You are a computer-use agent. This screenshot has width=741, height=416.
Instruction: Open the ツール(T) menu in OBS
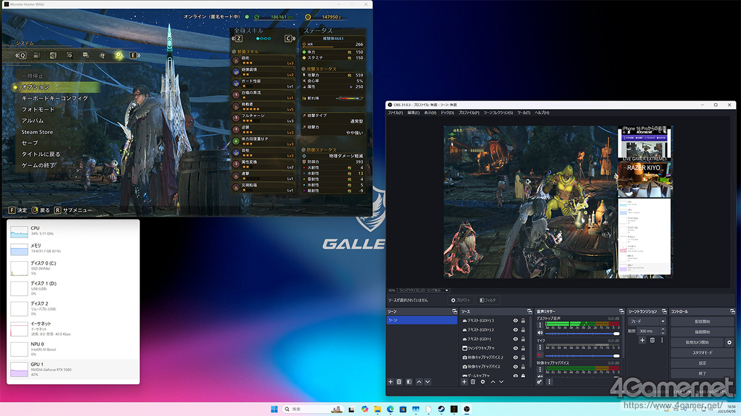(x=523, y=113)
